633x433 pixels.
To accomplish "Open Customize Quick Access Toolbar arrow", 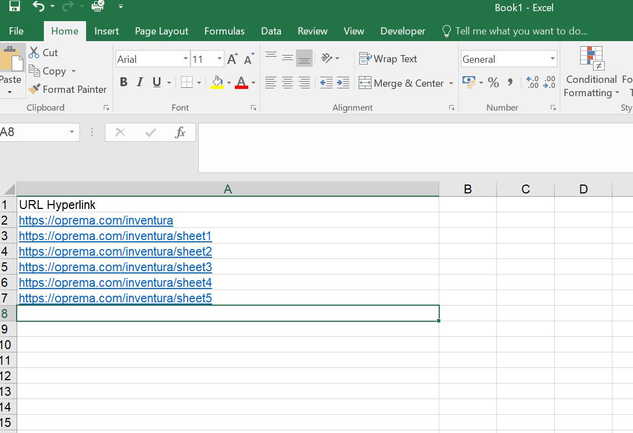I will (120, 7).
